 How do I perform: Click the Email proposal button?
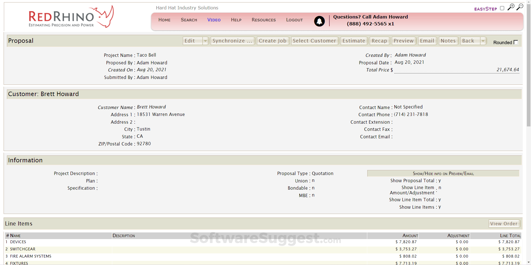427,41
